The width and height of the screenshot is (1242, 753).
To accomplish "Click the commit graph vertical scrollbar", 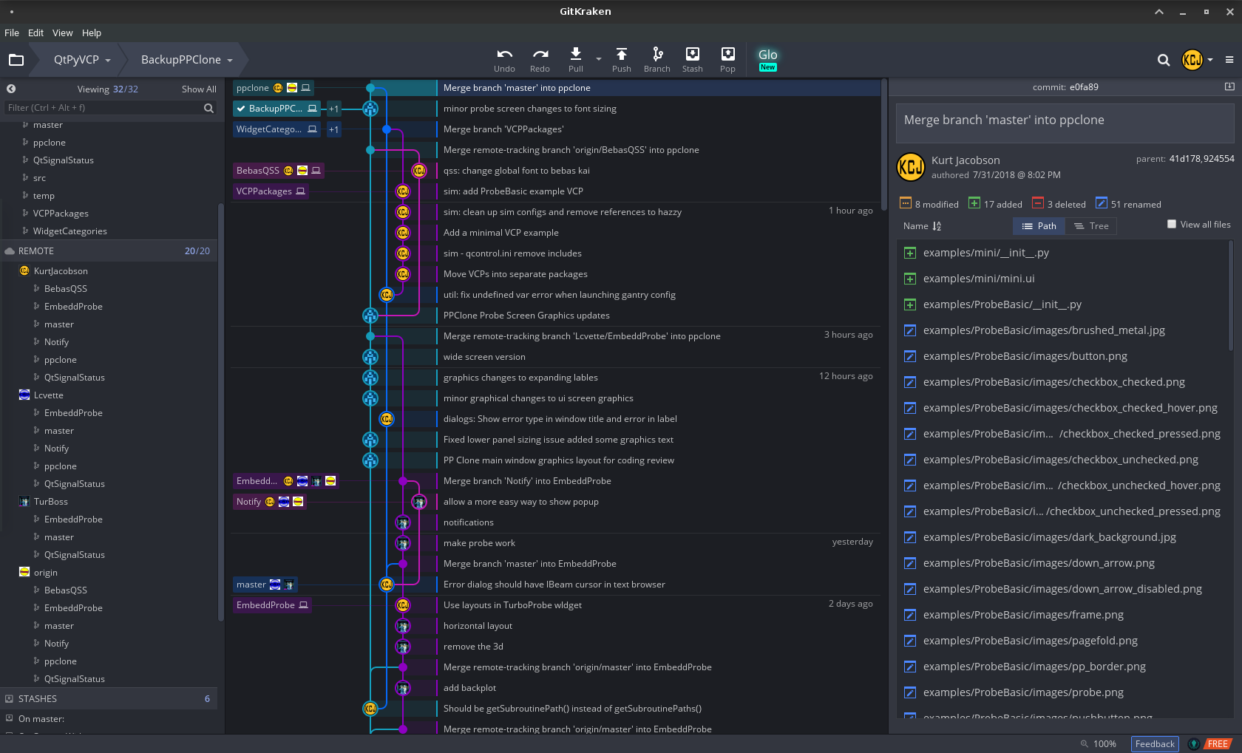I will 883,144.
